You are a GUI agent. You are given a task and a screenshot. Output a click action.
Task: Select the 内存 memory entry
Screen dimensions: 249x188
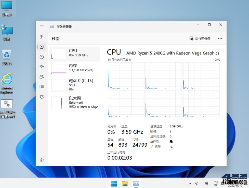tap(74, 69)
